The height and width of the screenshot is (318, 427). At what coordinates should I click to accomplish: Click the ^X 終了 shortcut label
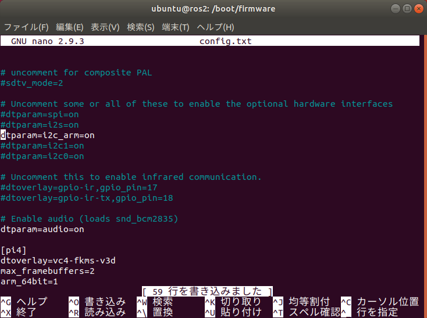click(19, 312)
